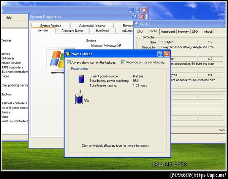The width and height of the screenshot is (228, 179).
Task: Toggle 'Always show icon on the taskbar' checkbox
Action: click(69, 62)
